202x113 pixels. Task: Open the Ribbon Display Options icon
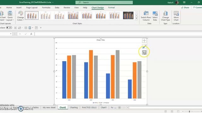tap(184, 3)
